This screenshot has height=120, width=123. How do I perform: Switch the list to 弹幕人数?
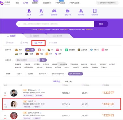[68, 82]
